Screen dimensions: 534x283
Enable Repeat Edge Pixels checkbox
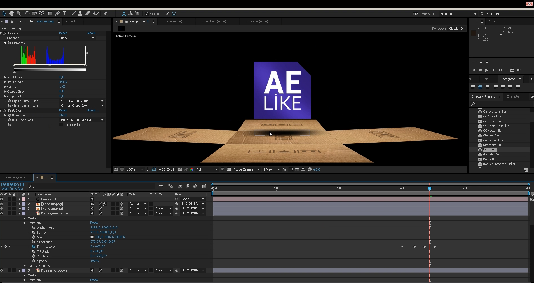61,125
